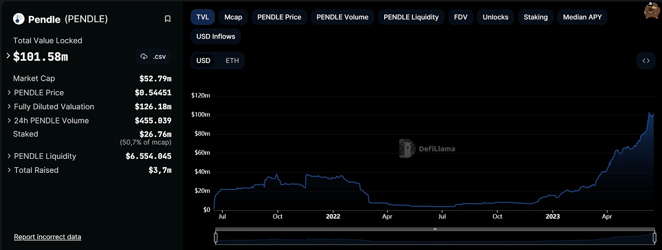Screen dimensions: 662x250
Task: Toggle the FDV chart metric
Action: point(461,17)
